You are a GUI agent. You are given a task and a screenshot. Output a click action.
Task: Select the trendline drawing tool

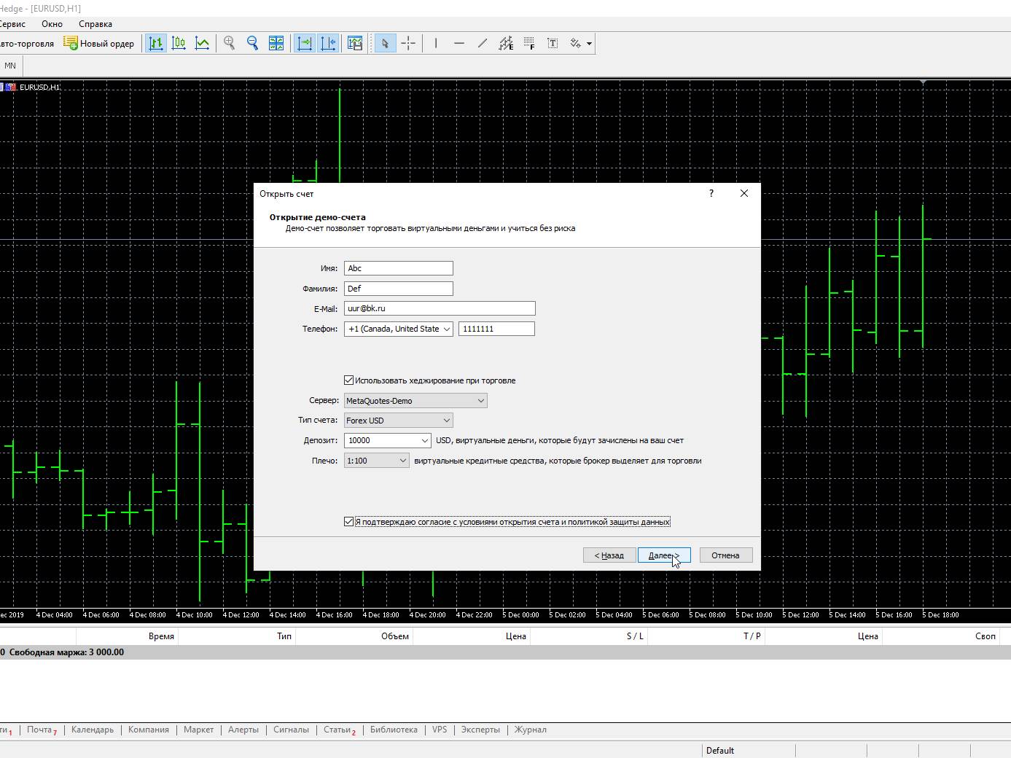(x=482, y=44)
